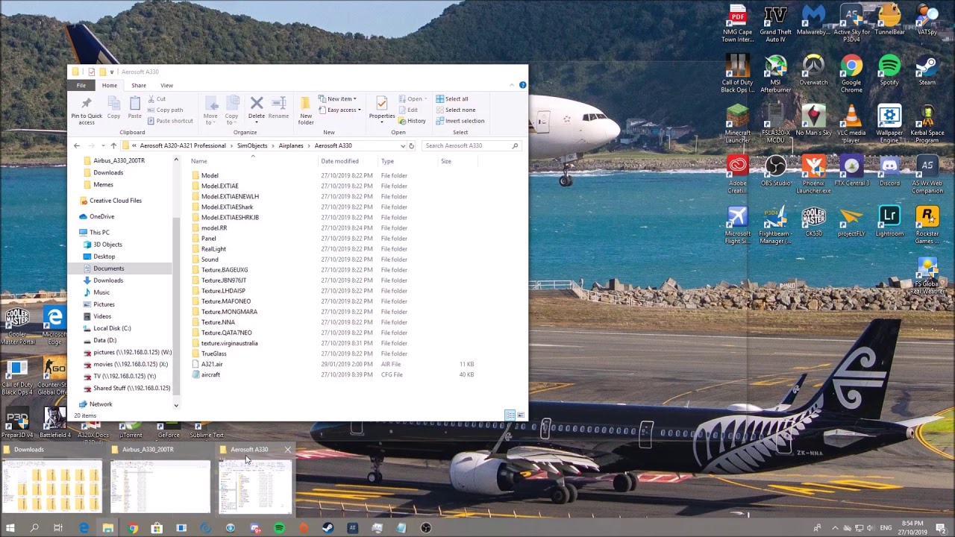Select OneDrive in the navigation pane
The image size is (955, 537).
102,216
